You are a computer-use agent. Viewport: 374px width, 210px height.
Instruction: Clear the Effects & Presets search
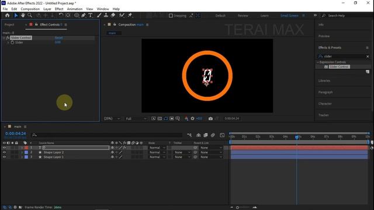click(x=368, y=57)
